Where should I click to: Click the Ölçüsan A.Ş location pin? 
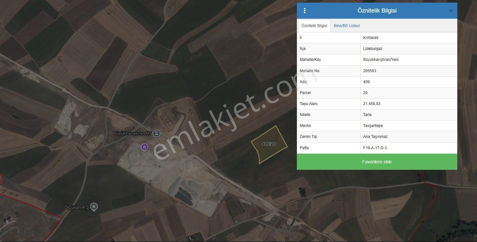coord(94,207)
